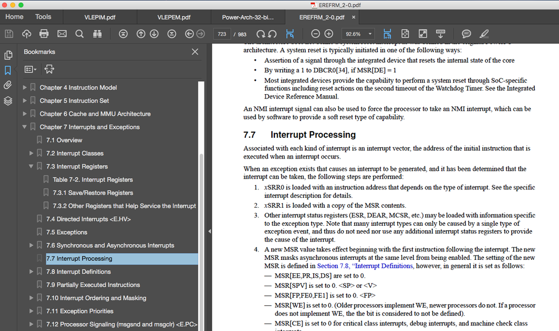Open 7.3.1 Save/Restore Registers bookmark
Viewport: 559px width, 331px height.
pyautogui.click(x=93, y=193)
